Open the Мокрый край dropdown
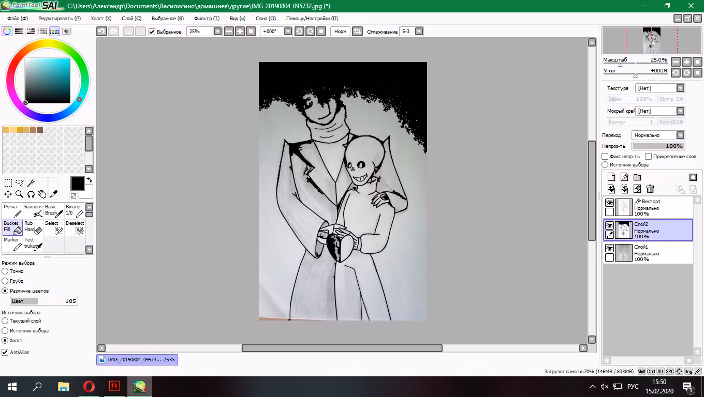Image resolution: width=704 pixels, height=397 pixels. [x=681, y=111]
